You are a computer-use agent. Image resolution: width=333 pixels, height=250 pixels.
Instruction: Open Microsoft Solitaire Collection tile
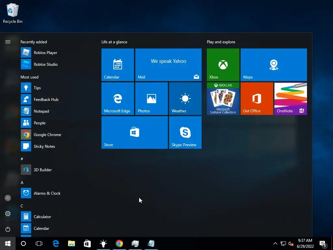223,99
